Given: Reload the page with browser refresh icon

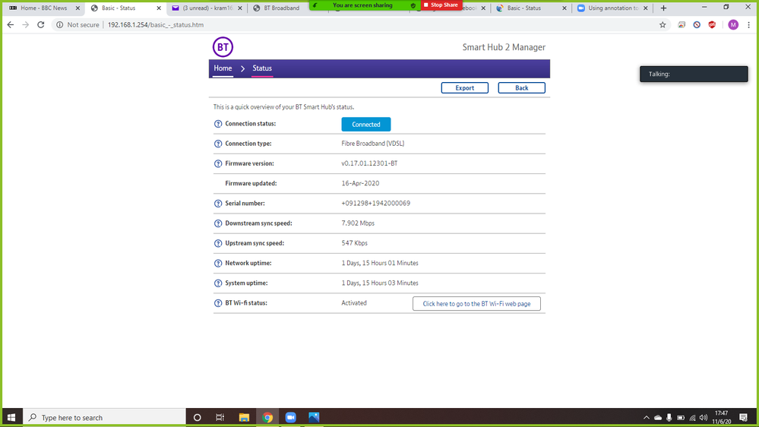Looking at the screenshot, I should pyautogui.click(x=41, y=25).
